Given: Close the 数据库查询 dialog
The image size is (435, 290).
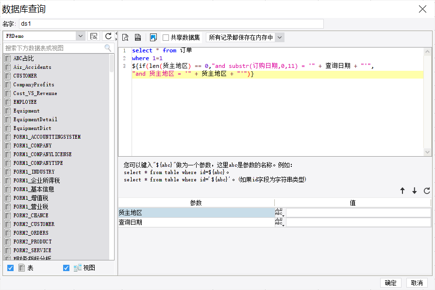Looking at the screenshot, I should 422,9.
